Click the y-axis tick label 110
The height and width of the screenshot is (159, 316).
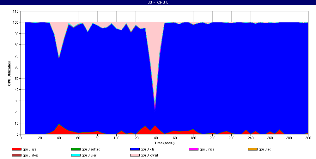pos(16,11)
